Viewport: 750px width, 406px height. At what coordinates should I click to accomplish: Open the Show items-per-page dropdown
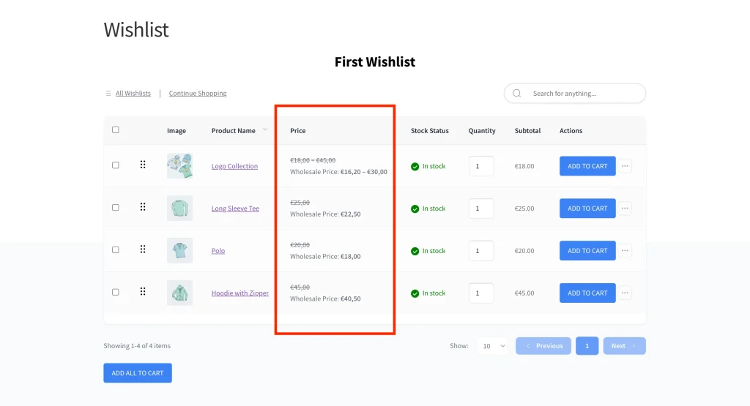pos(494,346)
